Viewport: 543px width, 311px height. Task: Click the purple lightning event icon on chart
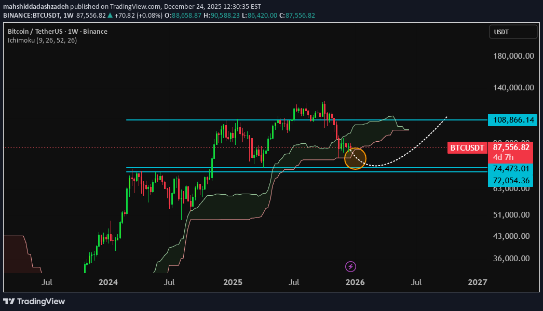pyautogui.click(x=350, y=266)
